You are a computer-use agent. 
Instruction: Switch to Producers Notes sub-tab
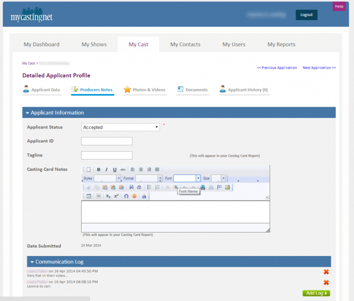coord(92,89)
